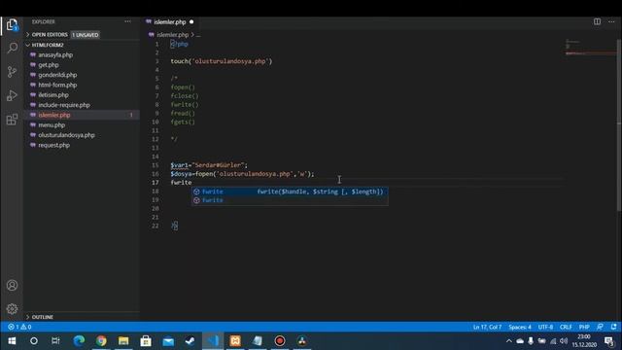Click the 1 UNSAVED badge

tap(86, 35)
